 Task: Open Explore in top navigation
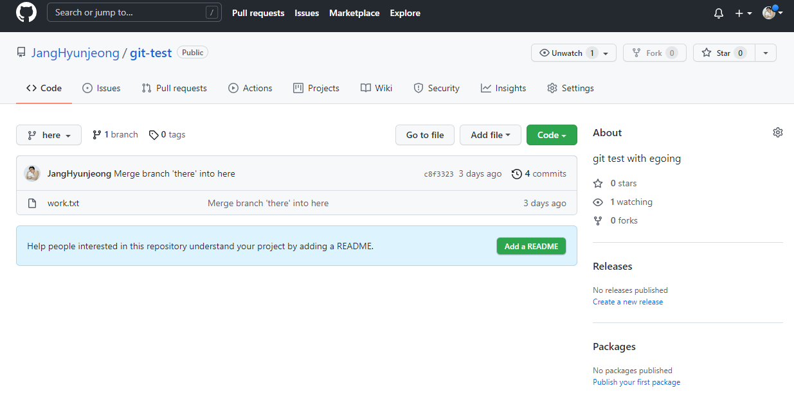tap(405, 13)
